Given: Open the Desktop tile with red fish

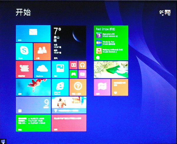Looking at the screenshot, I should point(33,87).
